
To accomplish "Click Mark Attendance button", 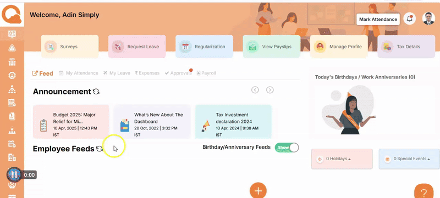I will click(378, 19).
